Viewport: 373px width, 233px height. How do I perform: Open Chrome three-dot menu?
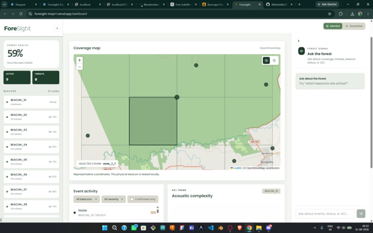click(368, 14)
